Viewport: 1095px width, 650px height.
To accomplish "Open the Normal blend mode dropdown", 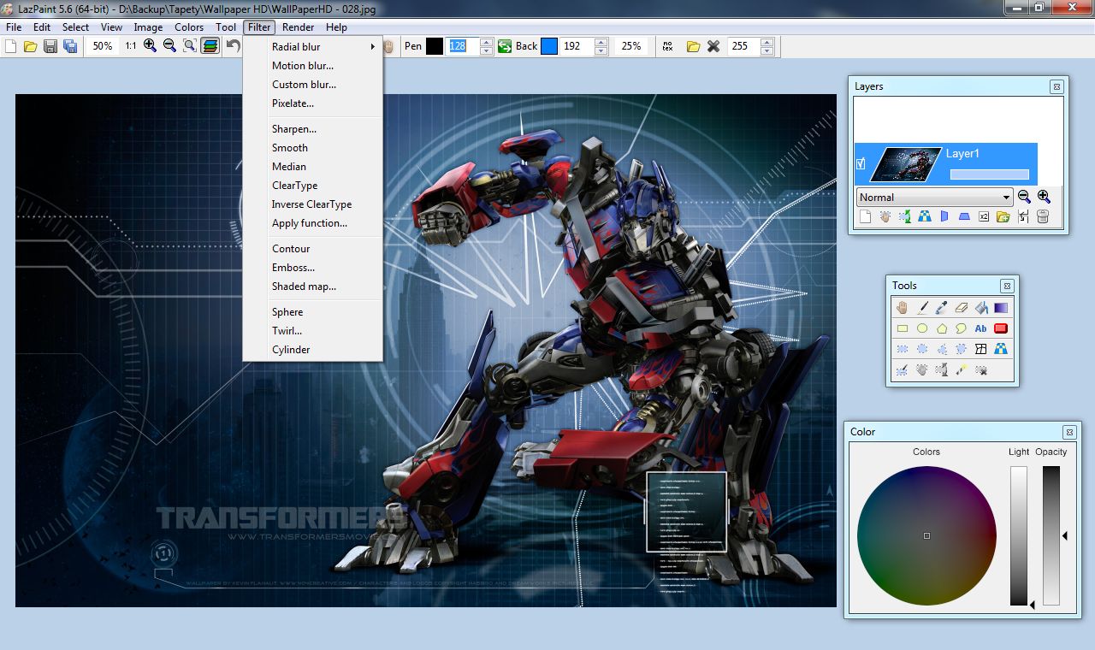I will [934, 197].
